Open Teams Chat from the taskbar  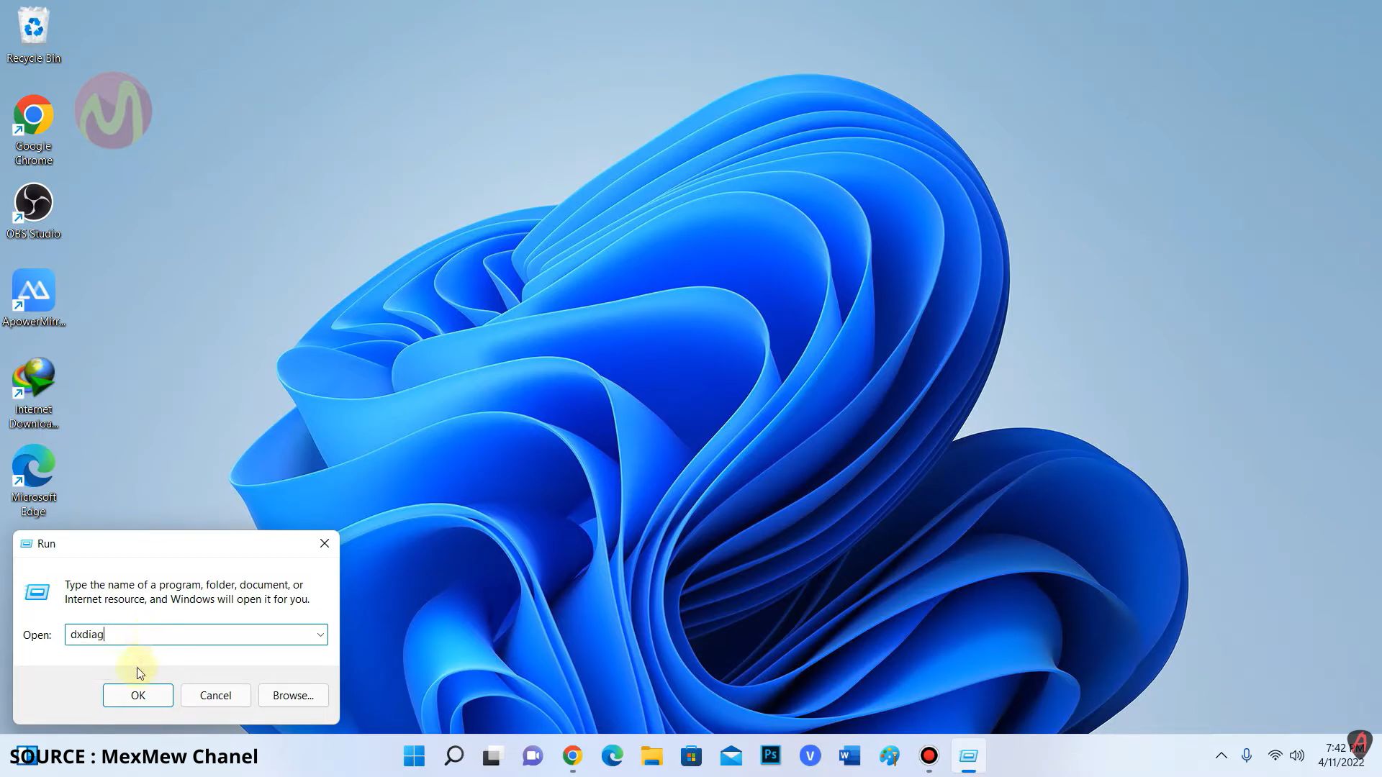[533, 755]
